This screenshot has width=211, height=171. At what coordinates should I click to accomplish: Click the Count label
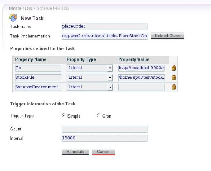(x=16, y=129)
